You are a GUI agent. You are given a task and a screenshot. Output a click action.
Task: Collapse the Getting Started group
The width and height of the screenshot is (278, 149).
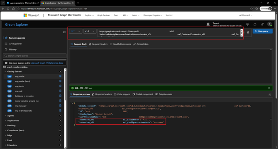click(5, 72)
